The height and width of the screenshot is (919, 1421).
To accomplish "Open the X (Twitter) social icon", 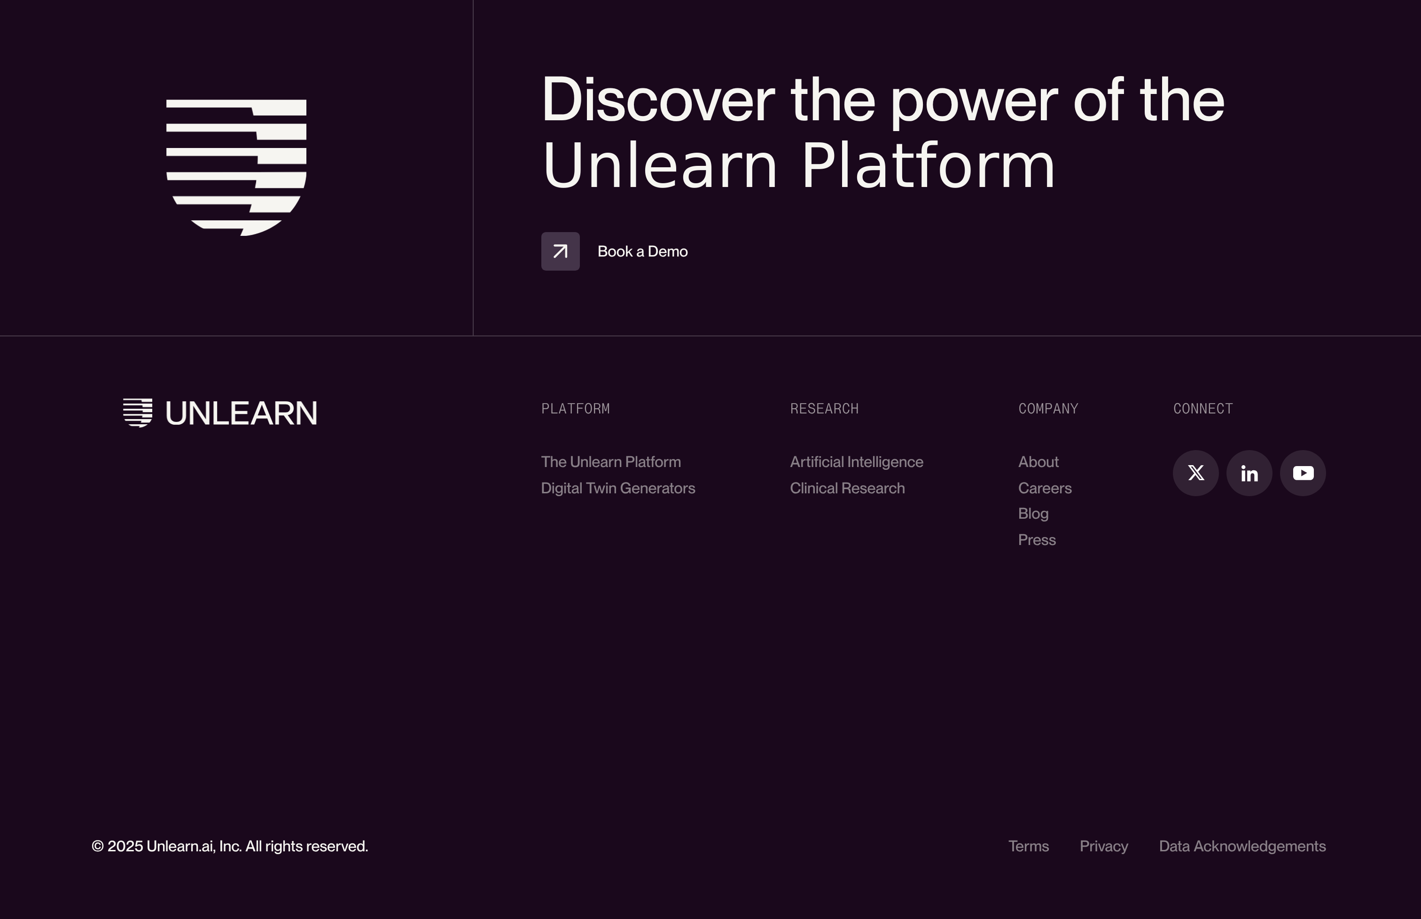I will (1195, 473).
